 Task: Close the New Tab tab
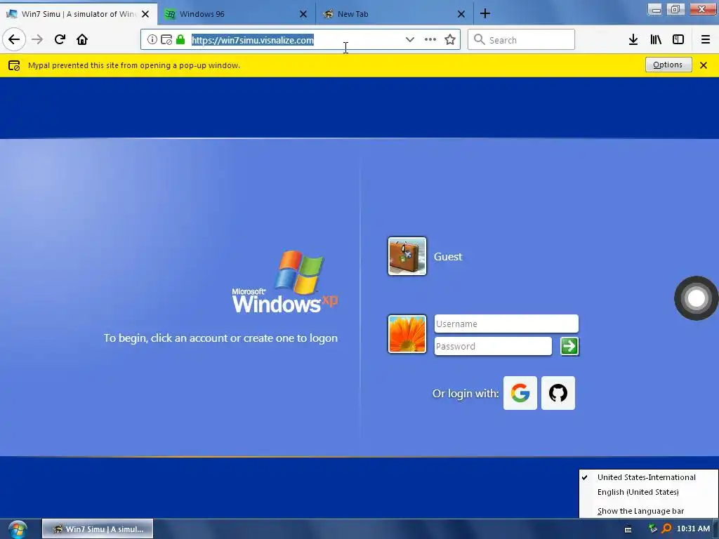click(461, 14)
